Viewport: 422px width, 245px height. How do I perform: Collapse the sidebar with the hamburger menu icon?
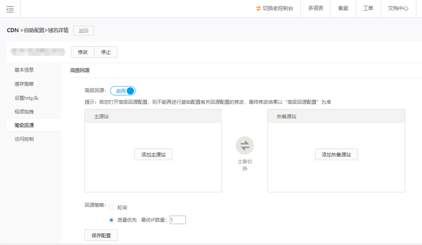[x=10, y=9]
